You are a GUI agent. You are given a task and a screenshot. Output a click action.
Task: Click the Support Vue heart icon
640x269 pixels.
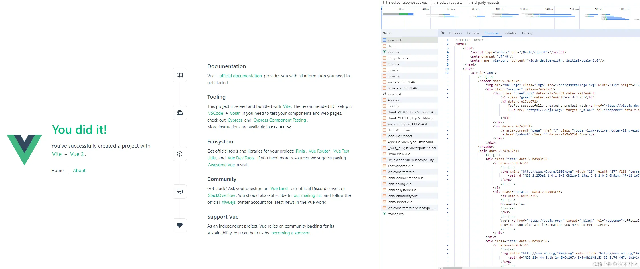[x=180, y=225]
